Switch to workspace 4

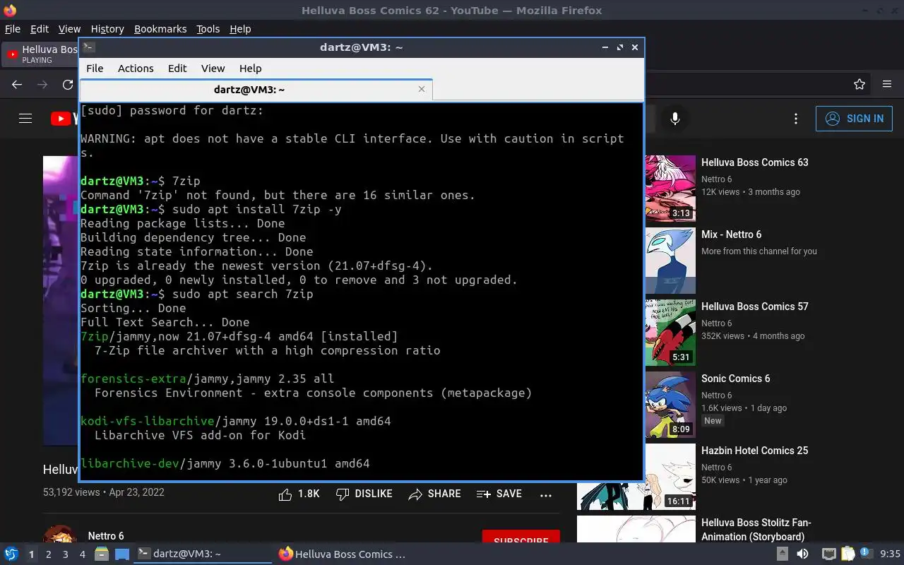pos(83,554)
